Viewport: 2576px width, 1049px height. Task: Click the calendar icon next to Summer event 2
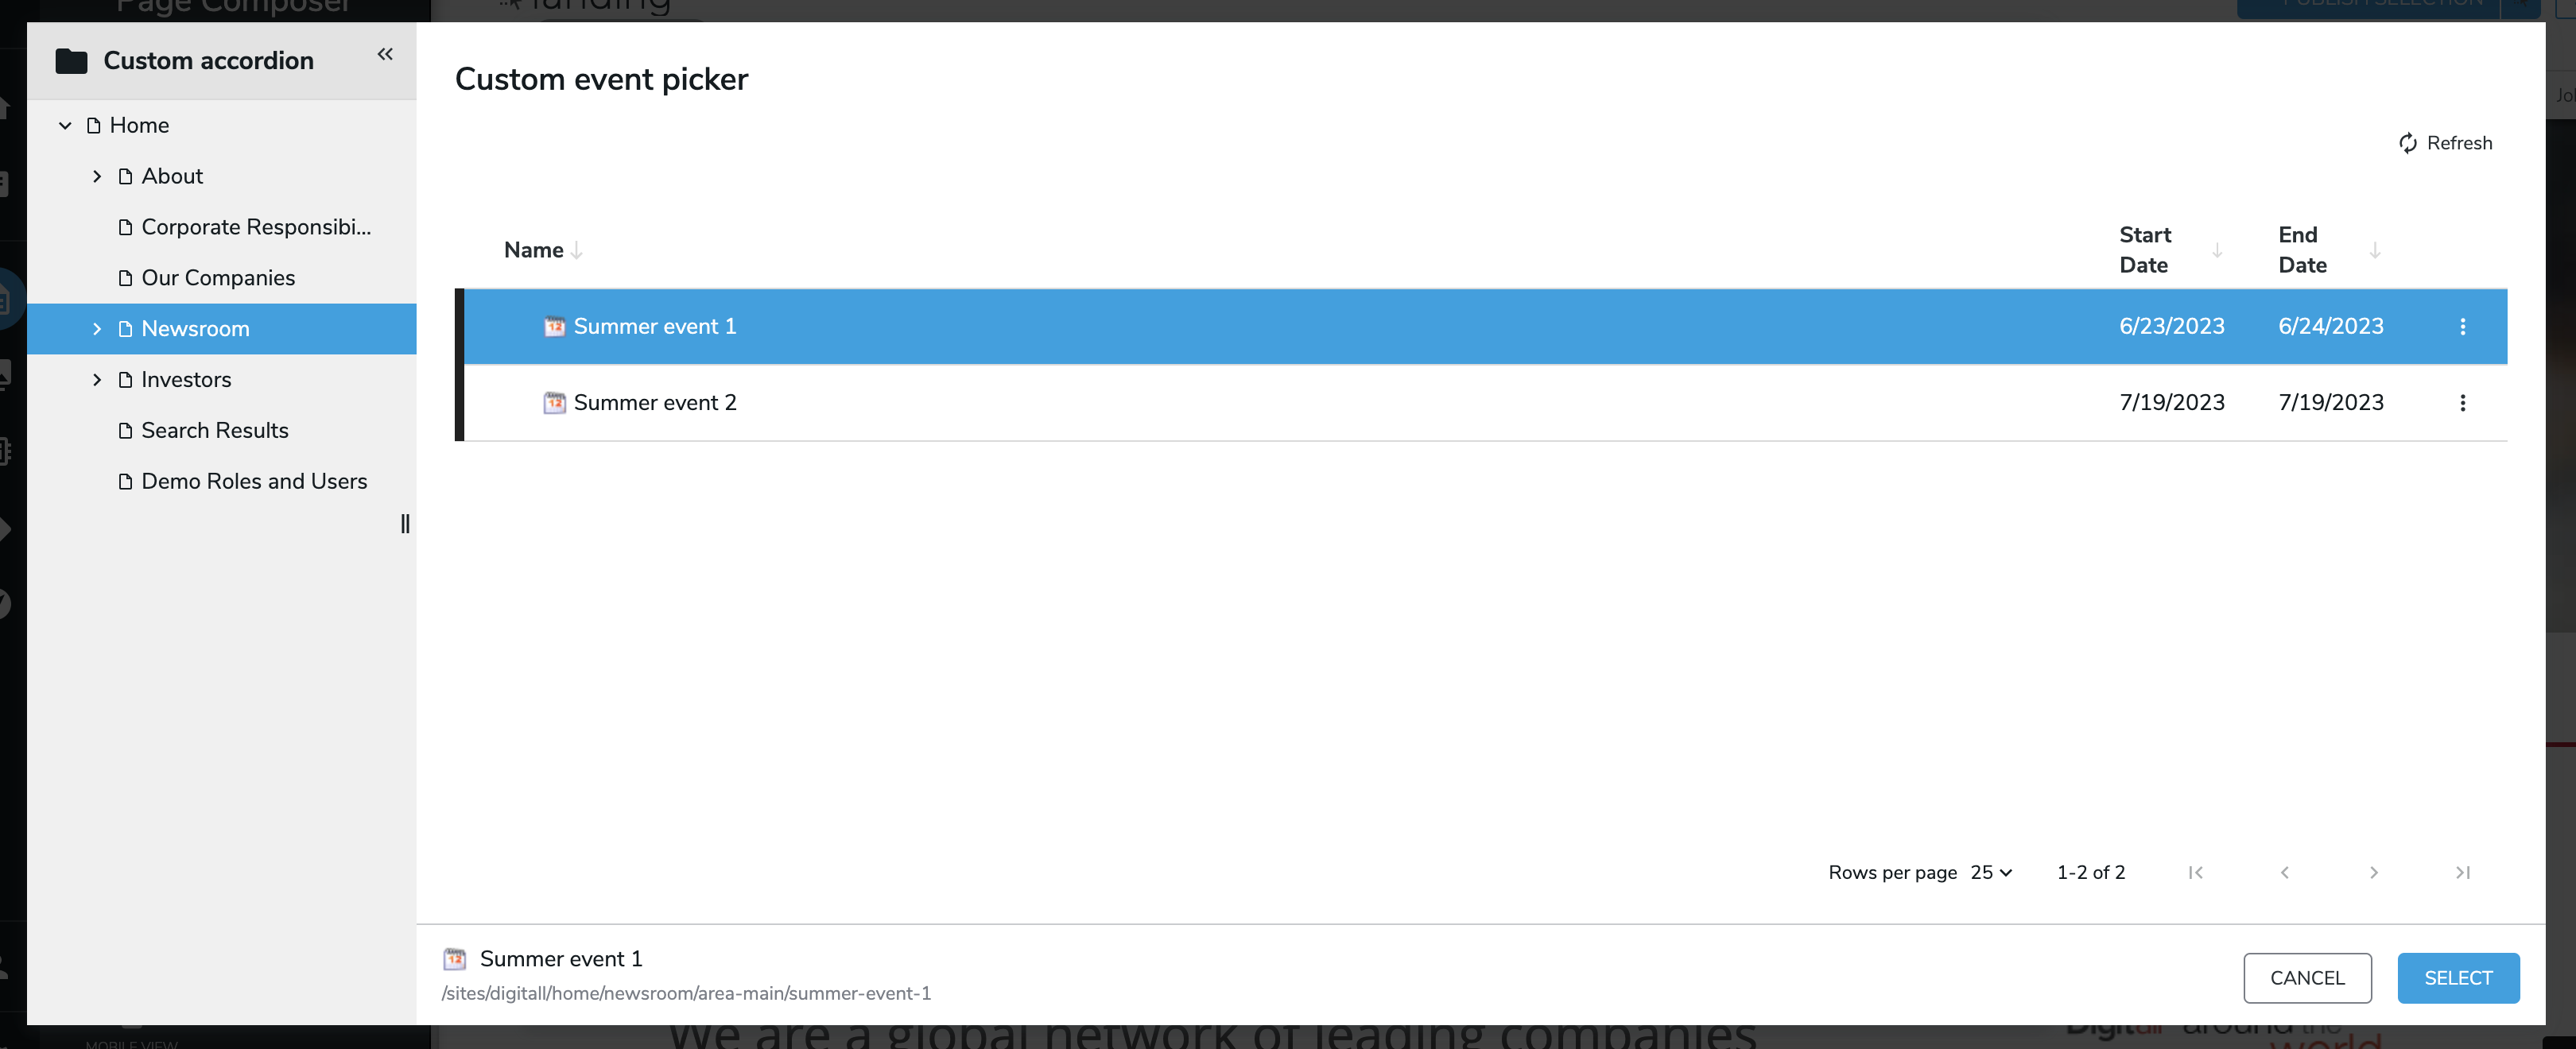click(x=553, y=402)
